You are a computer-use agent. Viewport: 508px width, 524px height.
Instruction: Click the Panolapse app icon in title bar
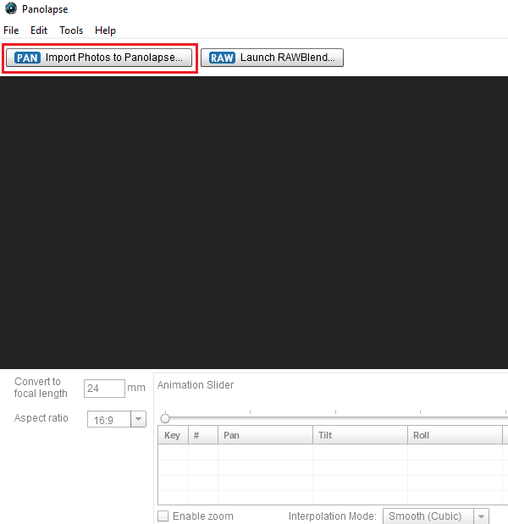tap(11, 8)
